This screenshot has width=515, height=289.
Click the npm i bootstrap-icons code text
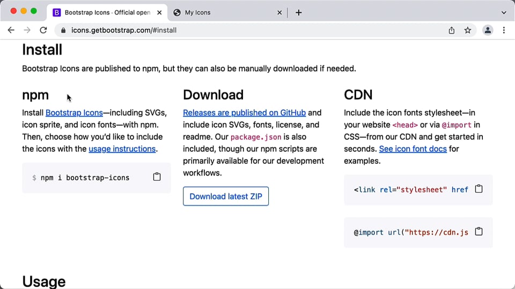(85, 178)
